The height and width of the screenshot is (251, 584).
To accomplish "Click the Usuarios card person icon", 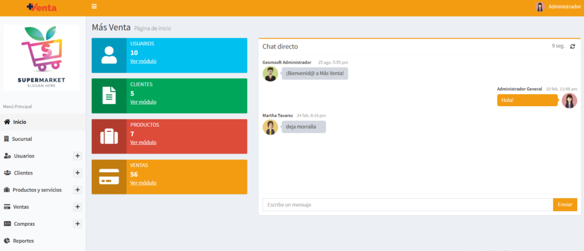I will (109, 55).
